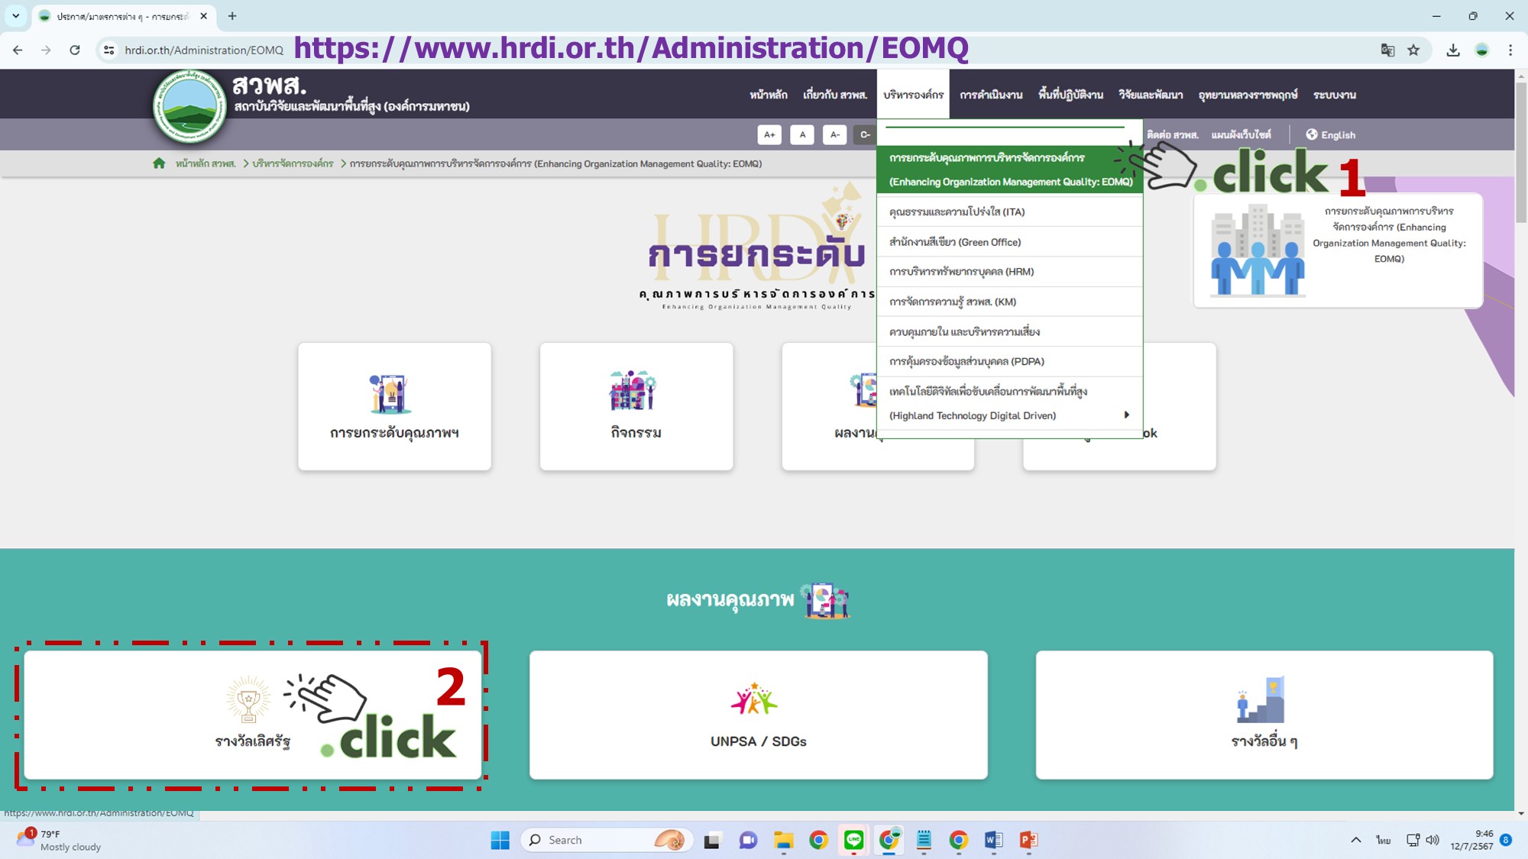The height and width of the screenshot is (859, 1528).
Task: Open the Windows Start button
Action: [500, 840]
